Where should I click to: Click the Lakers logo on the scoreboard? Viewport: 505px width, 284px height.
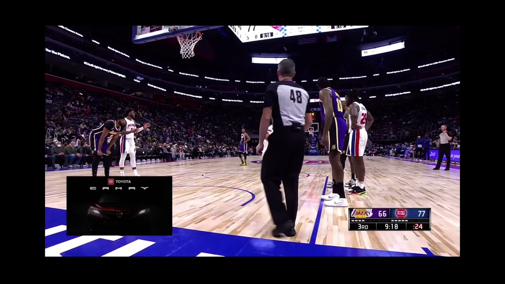point(362,213)
